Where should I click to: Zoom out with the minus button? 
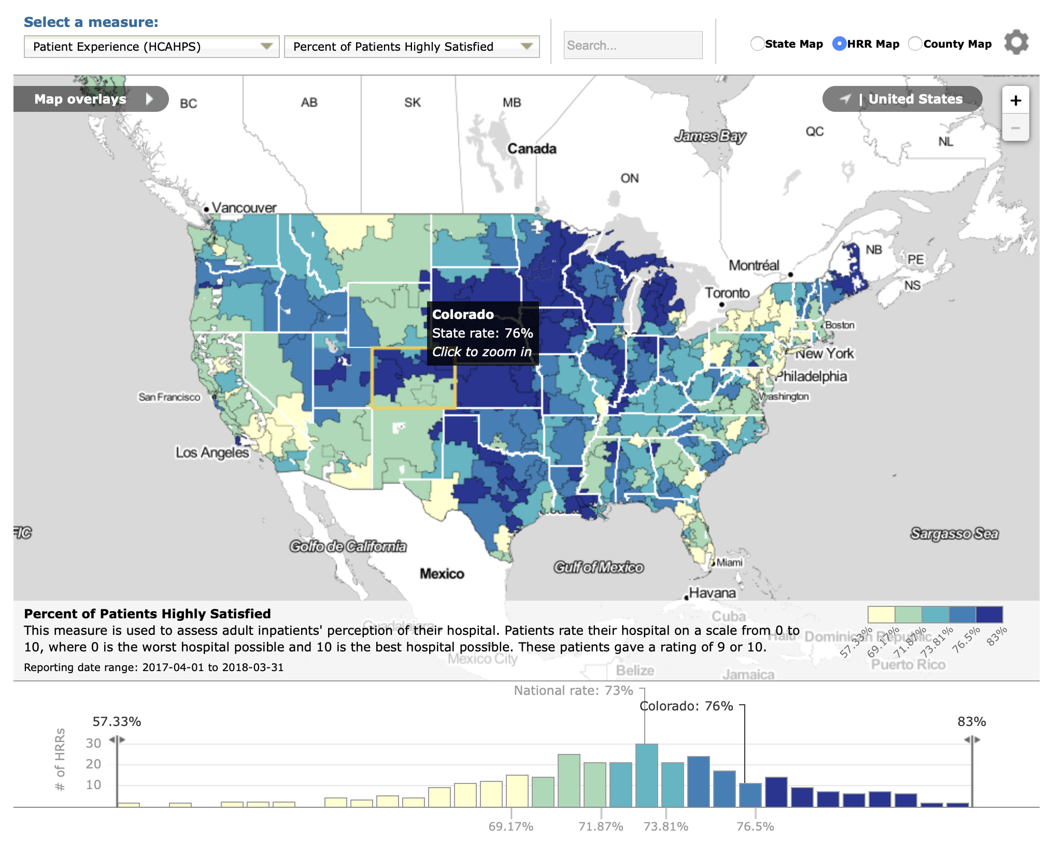[1015, 128]
